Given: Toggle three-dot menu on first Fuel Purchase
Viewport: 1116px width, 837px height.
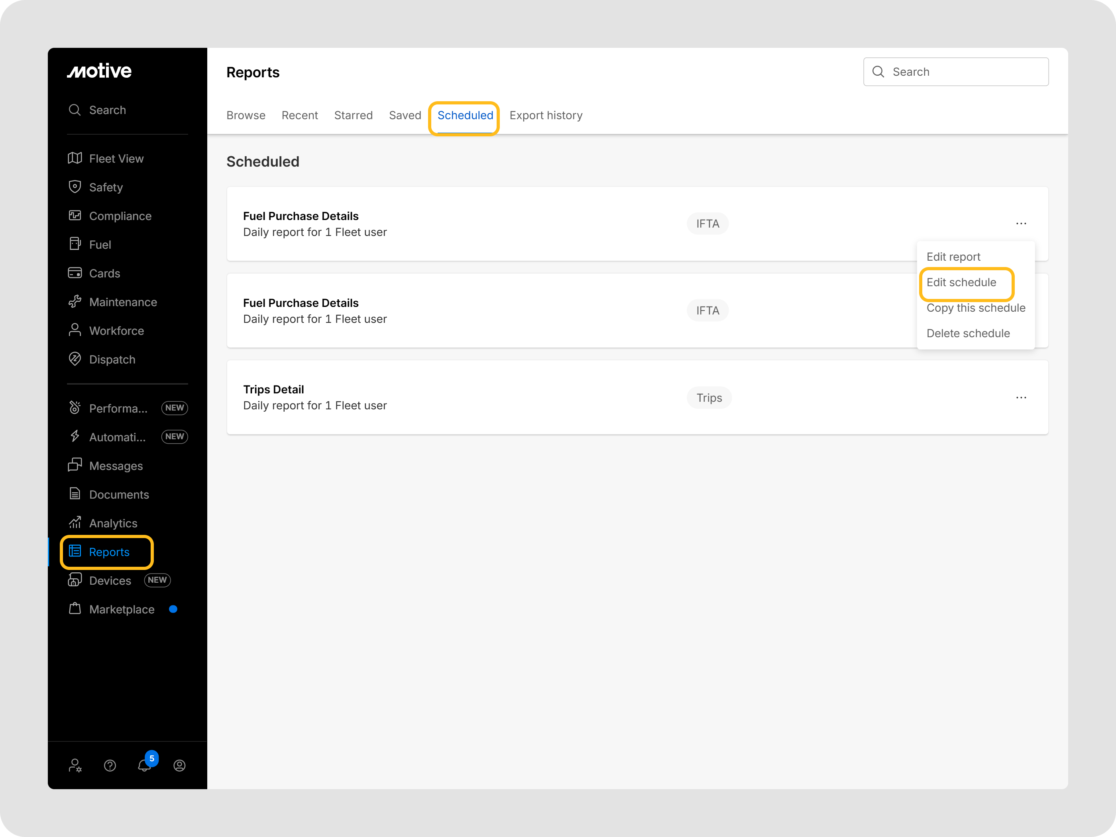Looking at the screenshot, I should pyautogui.click(x=1021, y=224).
